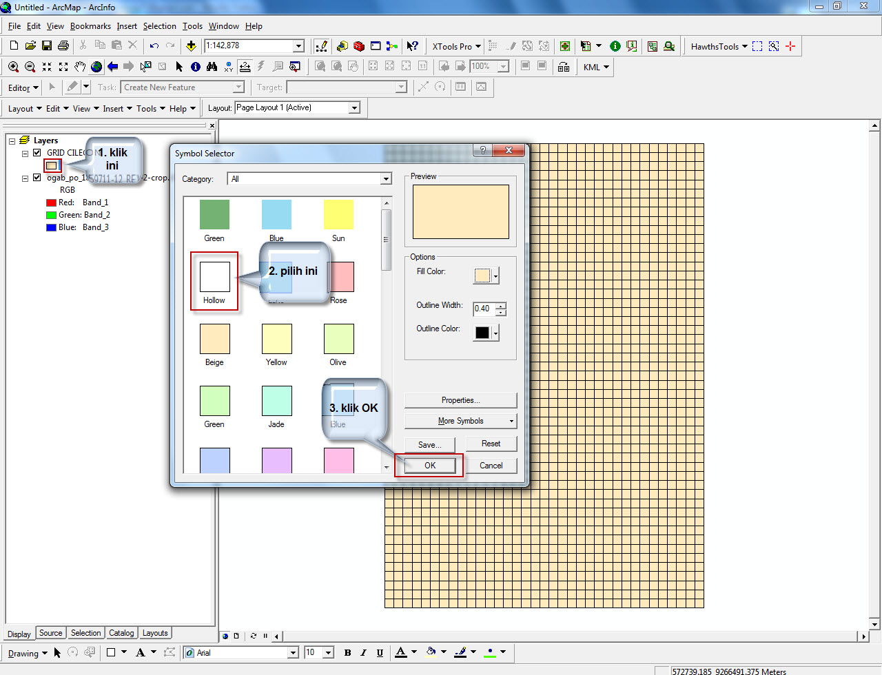Toggle the ogab_po layer checkbox off
882x675 pixels.
pyautogui.click(x=37, y=177)
